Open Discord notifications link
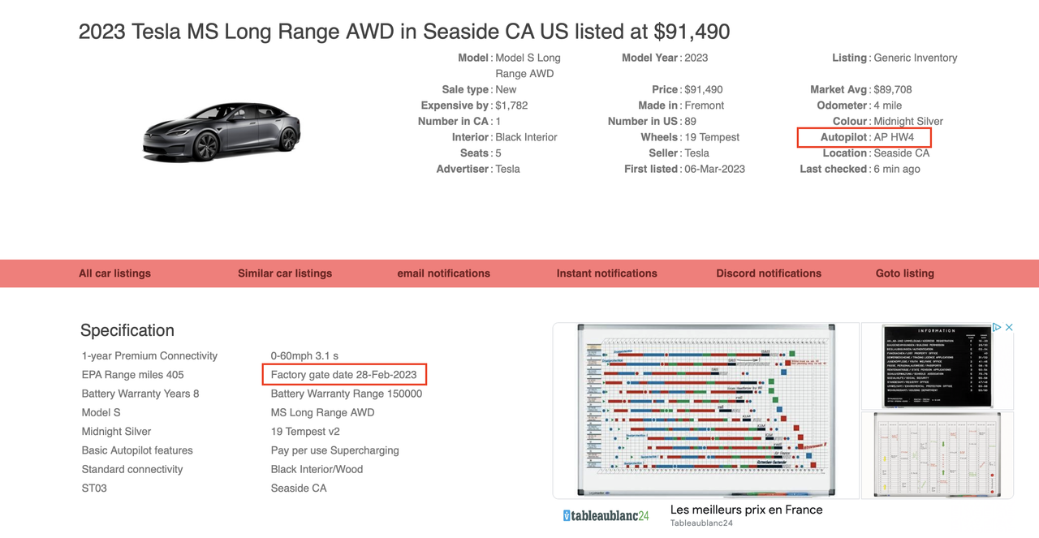This screenshot has height=538, width=1039. point(769,273)
